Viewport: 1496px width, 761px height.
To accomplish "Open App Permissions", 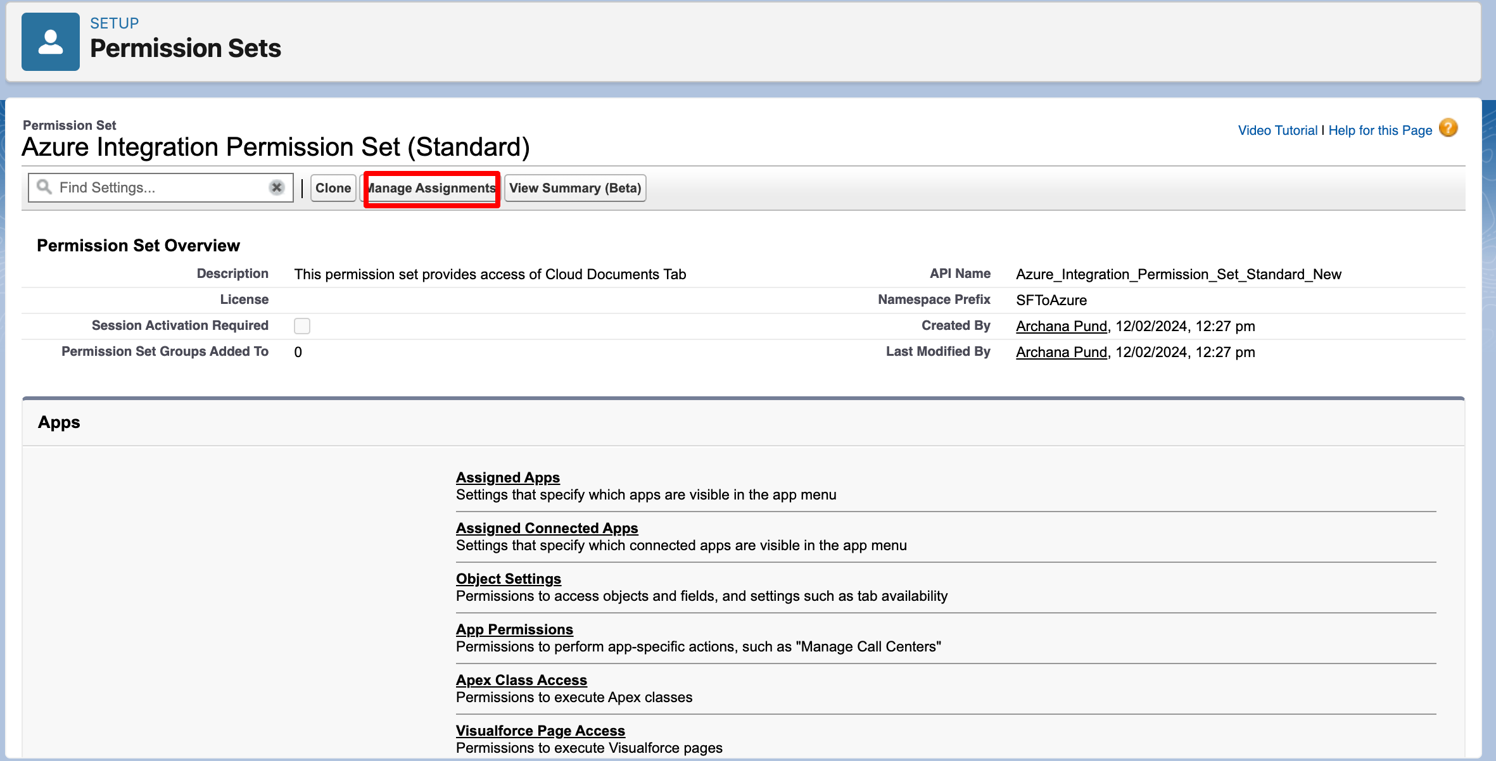I will click(514, 629).
